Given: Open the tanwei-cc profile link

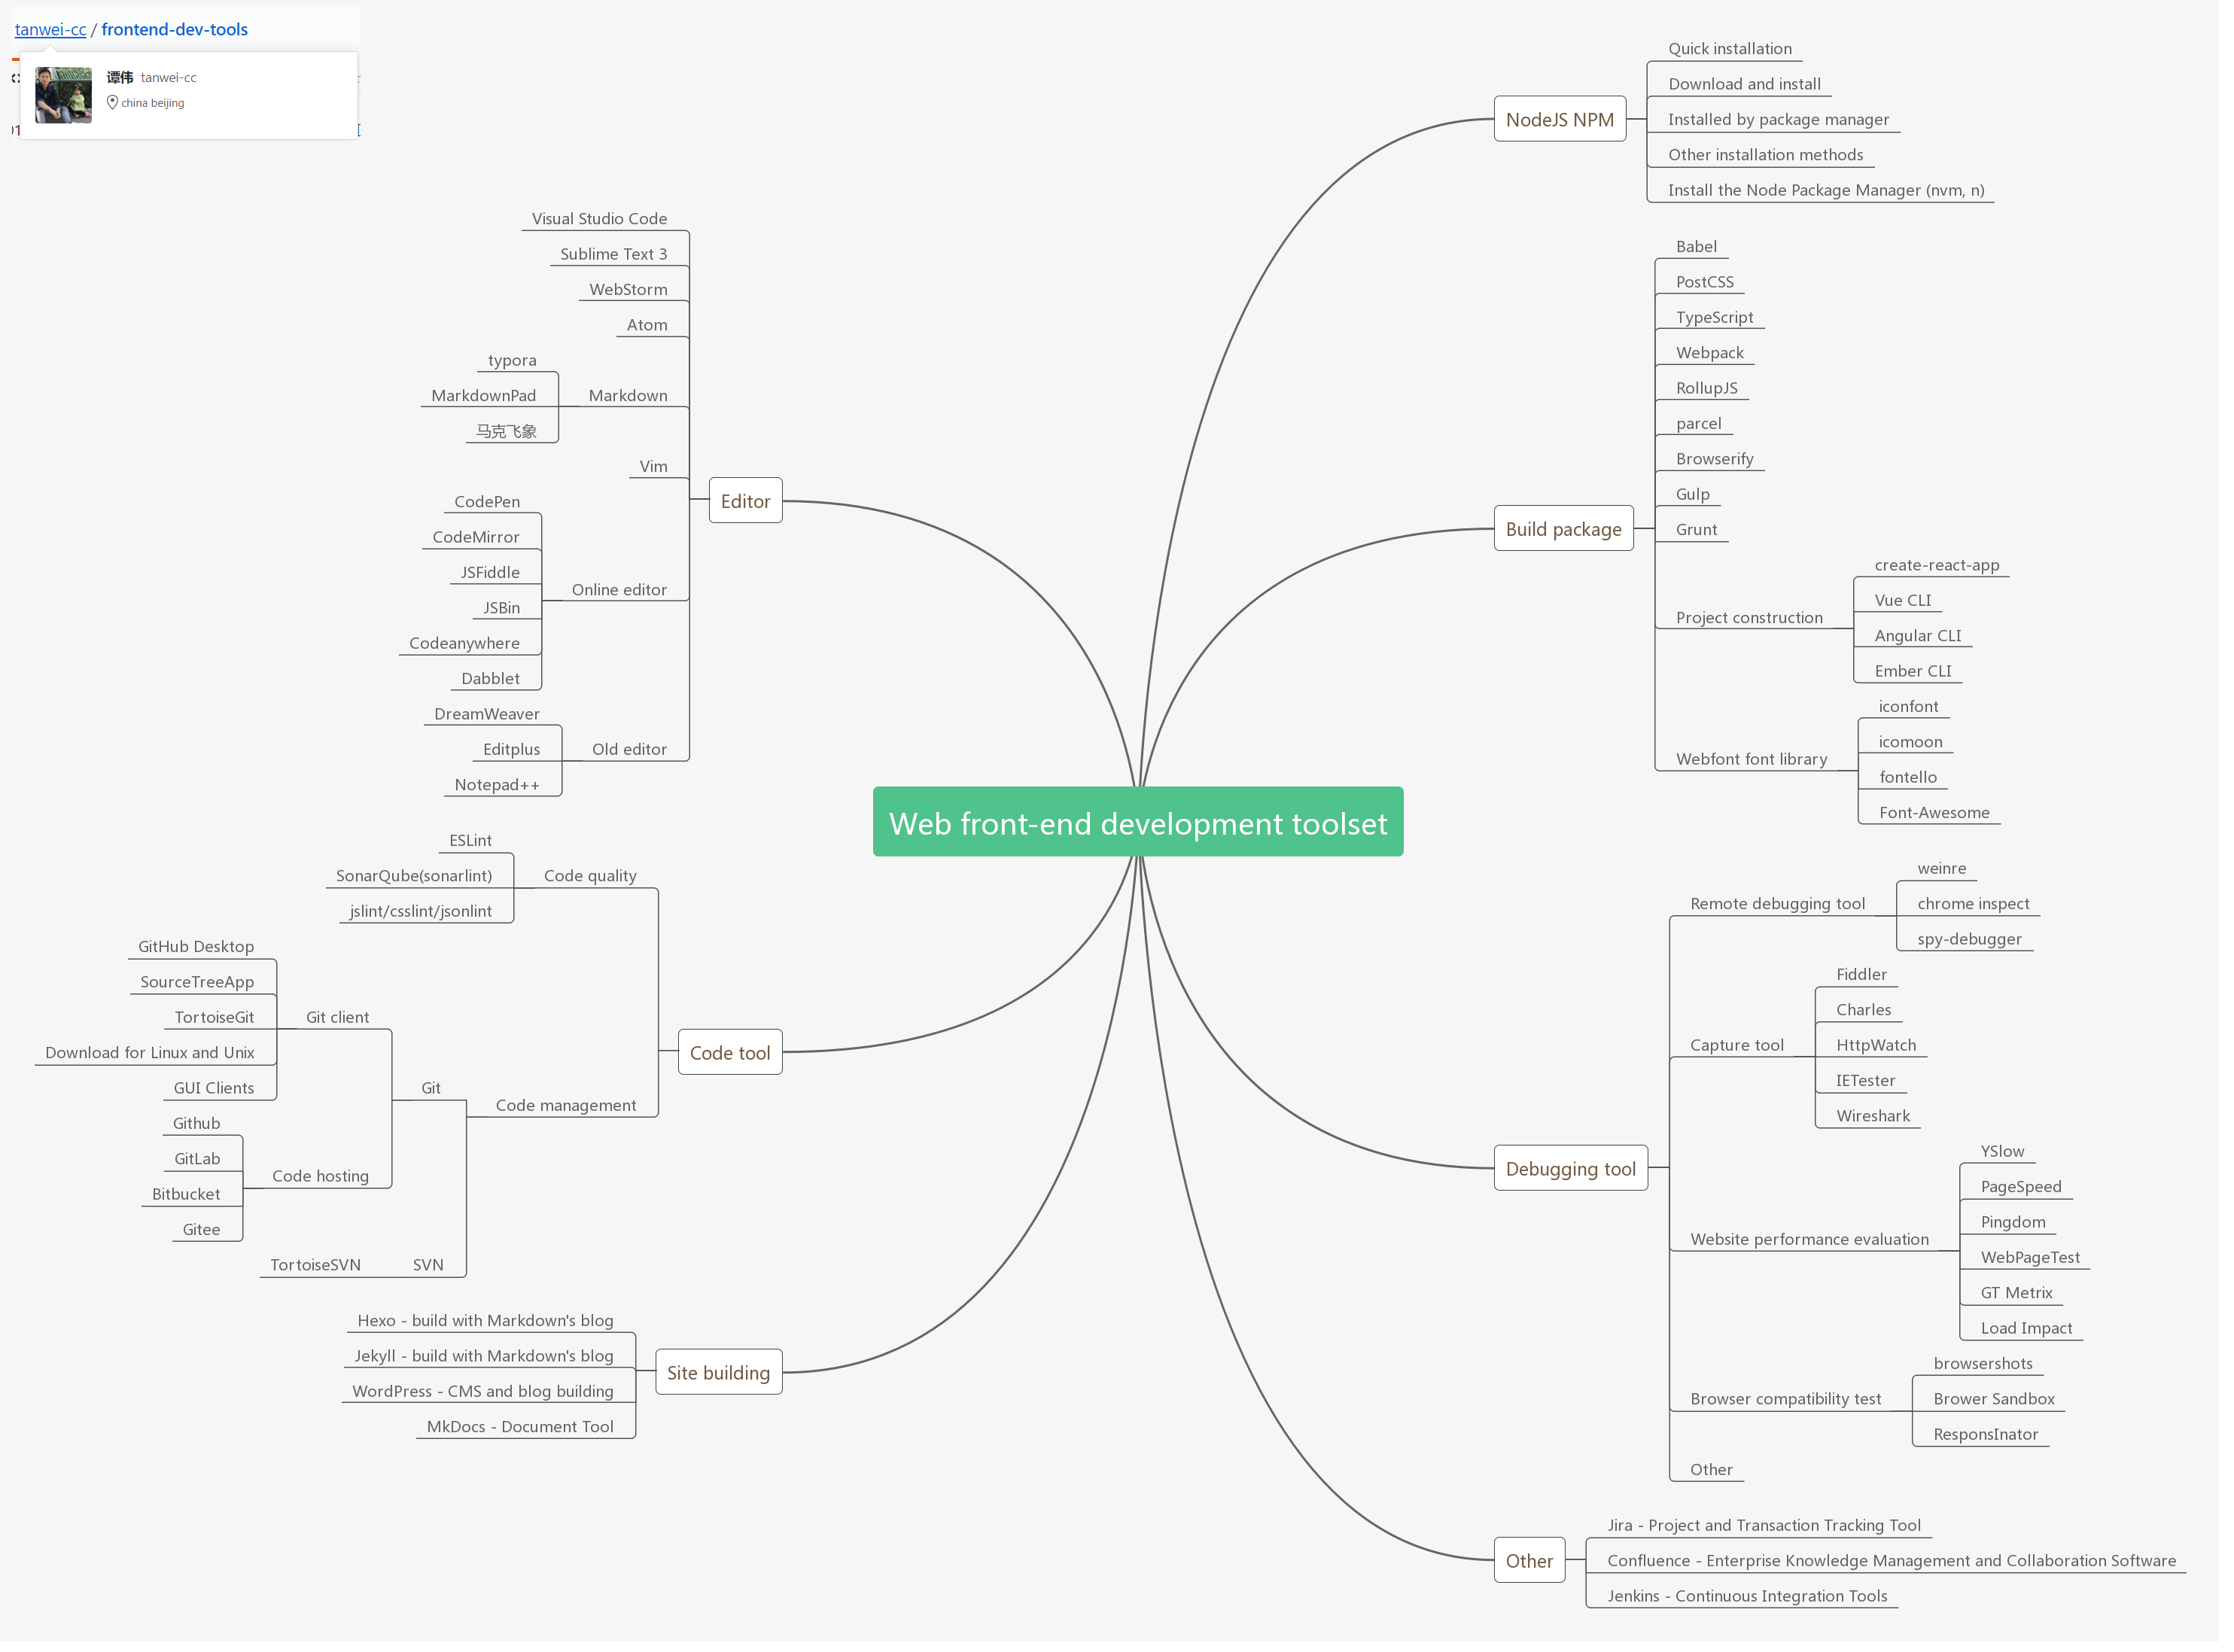Looking at the screenshot, I should (x=50, y=29).
